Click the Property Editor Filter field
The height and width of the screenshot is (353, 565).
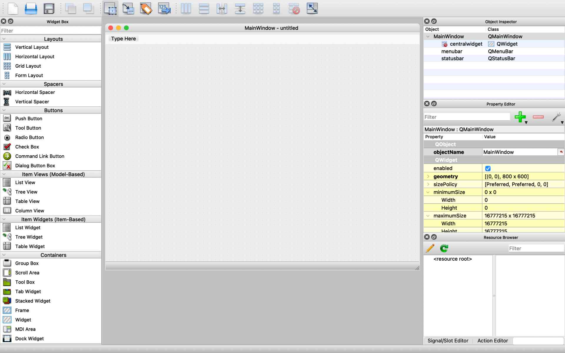467,117
